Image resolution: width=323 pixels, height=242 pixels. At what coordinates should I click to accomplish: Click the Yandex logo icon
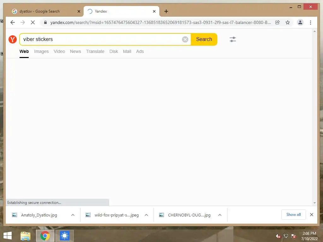[x=13, y=39]
